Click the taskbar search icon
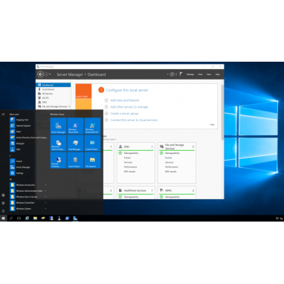This screenshot has height=284, width=284. (x=11, y=218)
